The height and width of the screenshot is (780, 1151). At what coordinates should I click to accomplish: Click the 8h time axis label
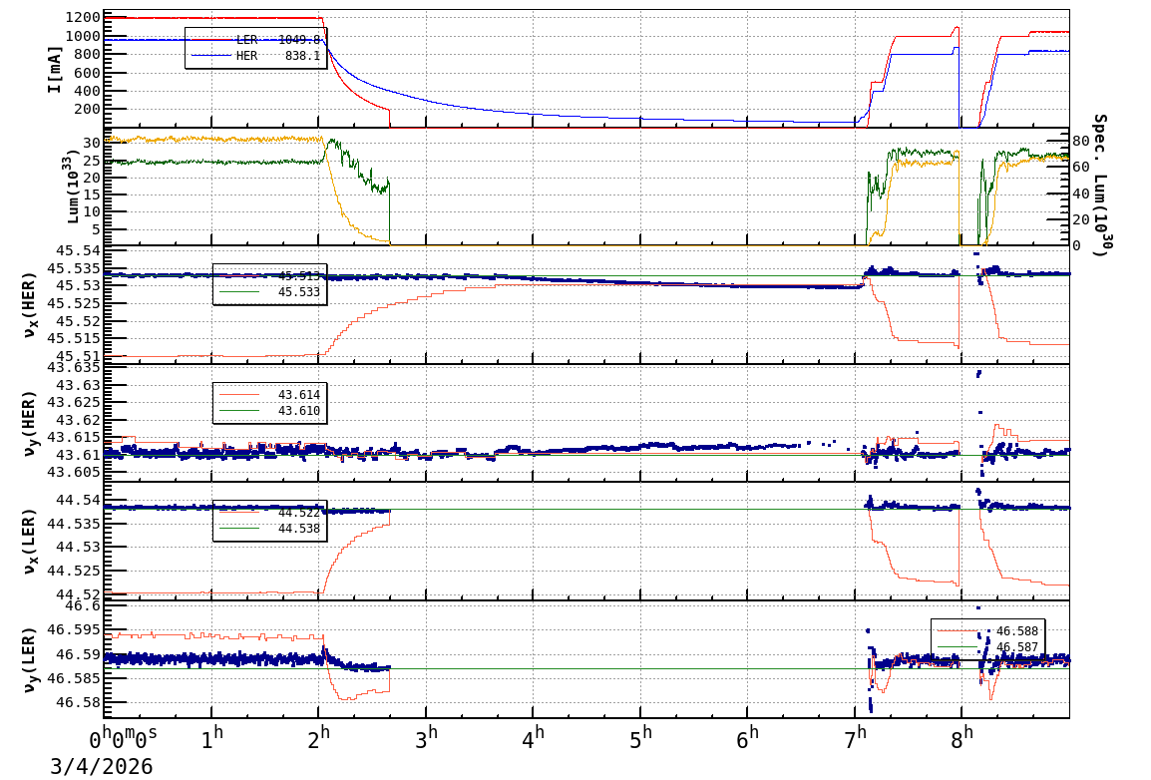click(962, 738)
